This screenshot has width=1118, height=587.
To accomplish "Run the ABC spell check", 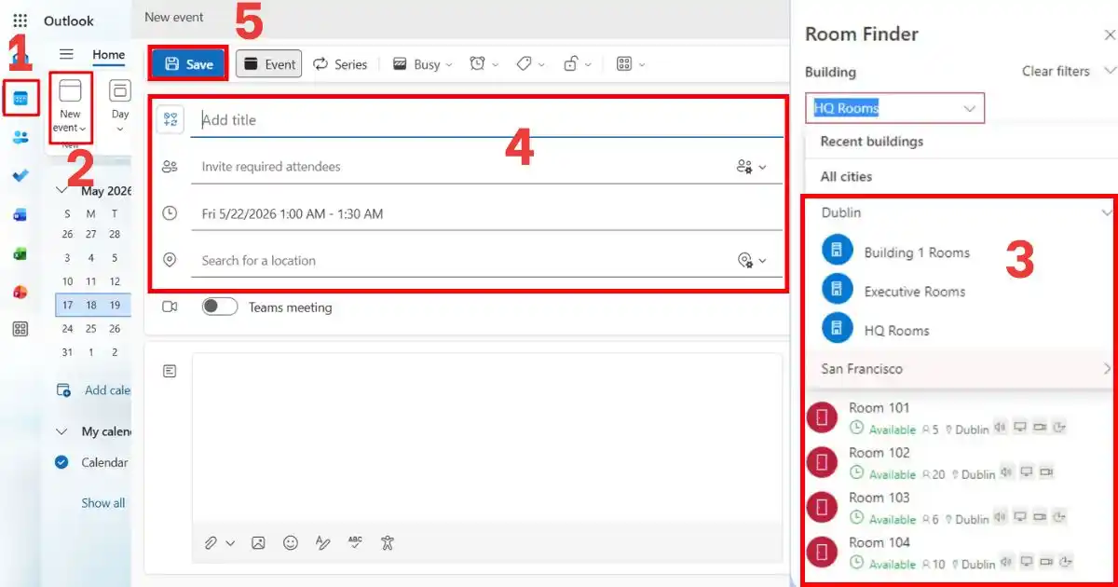I will click(x=355, y=542).
